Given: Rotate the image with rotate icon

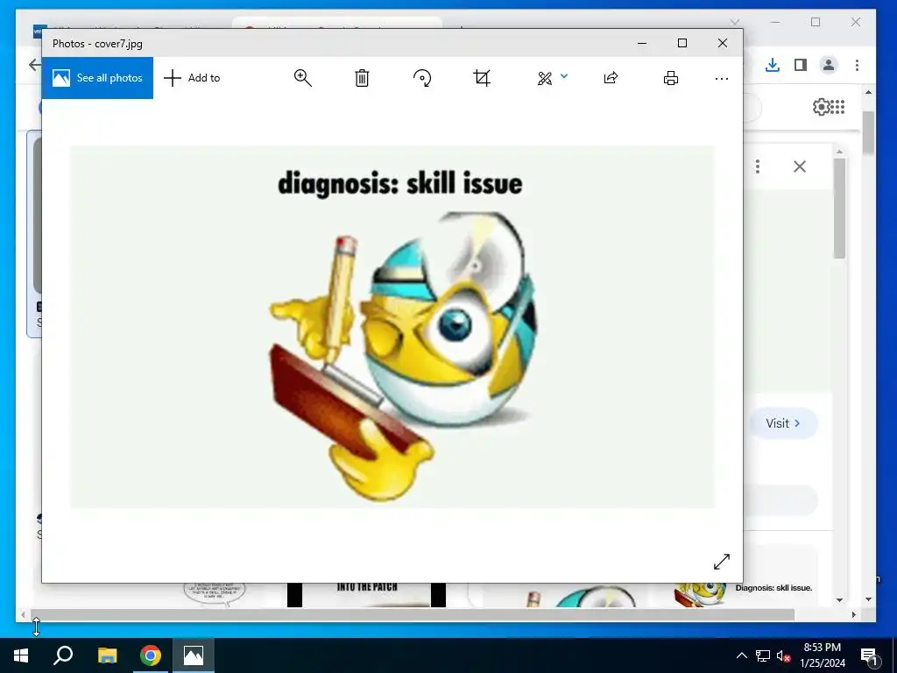Looking at the screenshot, I should coord(422,78).
